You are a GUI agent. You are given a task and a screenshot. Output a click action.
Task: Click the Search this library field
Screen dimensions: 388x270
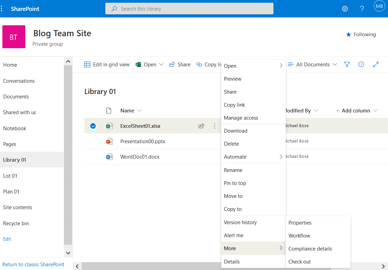tap(189, 9)
